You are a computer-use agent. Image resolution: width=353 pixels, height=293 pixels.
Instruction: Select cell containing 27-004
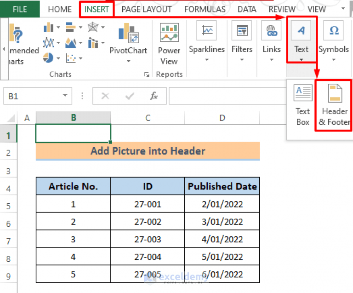pyautogui.click(x=148, y=257)
